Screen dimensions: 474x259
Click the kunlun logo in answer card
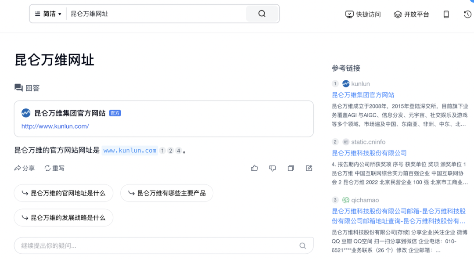click(26, 113)
